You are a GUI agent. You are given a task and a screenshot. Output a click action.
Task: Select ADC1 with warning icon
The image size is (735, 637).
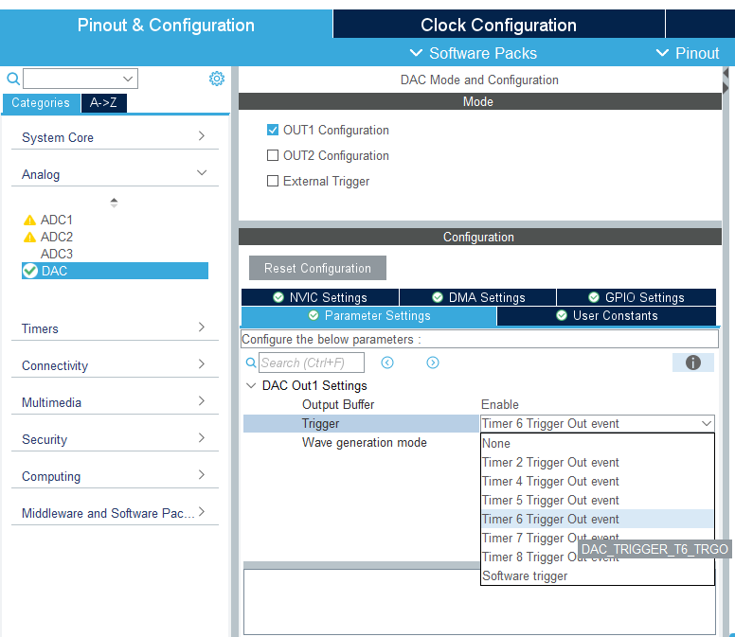tap(56, 220)
